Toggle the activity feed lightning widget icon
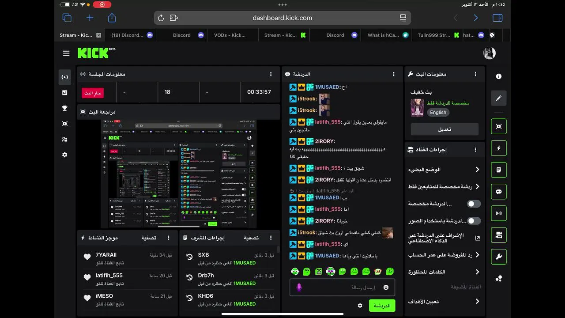The image size is (565, 318). pos(499,148)
